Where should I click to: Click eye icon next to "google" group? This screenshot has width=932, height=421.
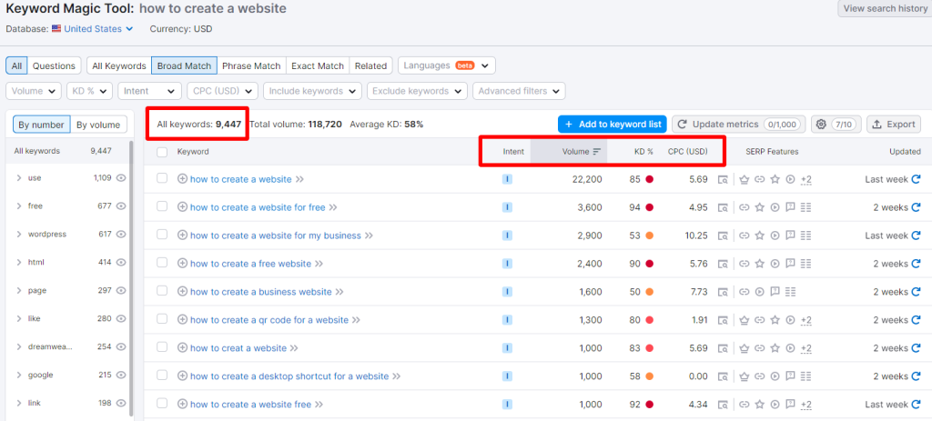(x=121, y=375)
